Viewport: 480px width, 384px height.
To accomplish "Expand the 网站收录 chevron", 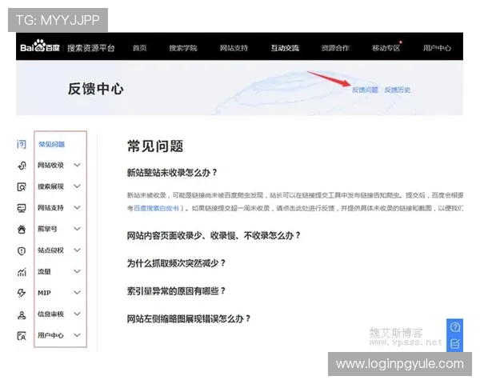I will coord(77,165).
